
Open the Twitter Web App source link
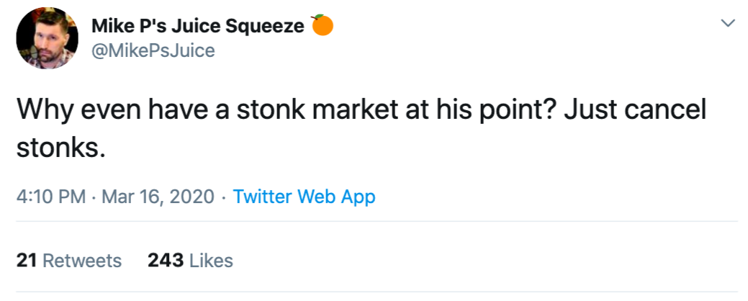coord(304,197)
